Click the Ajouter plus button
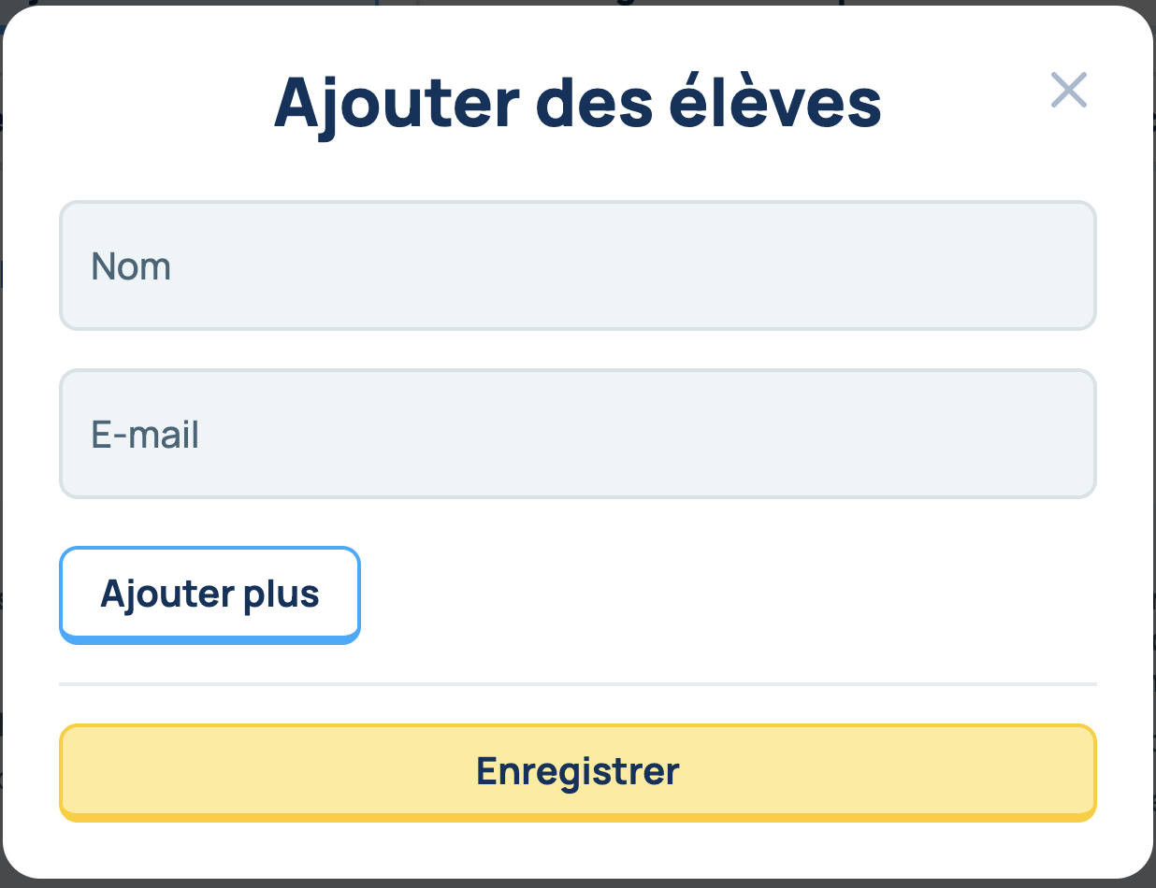 pyautogui.click(x=210, y=594)
